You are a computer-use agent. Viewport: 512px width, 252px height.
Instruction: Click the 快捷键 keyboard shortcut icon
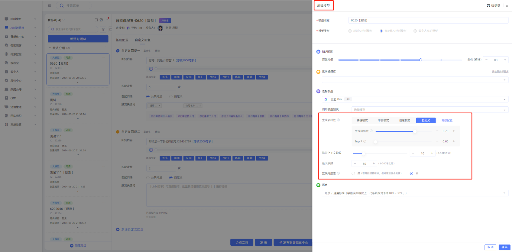(x=488, y=6)
